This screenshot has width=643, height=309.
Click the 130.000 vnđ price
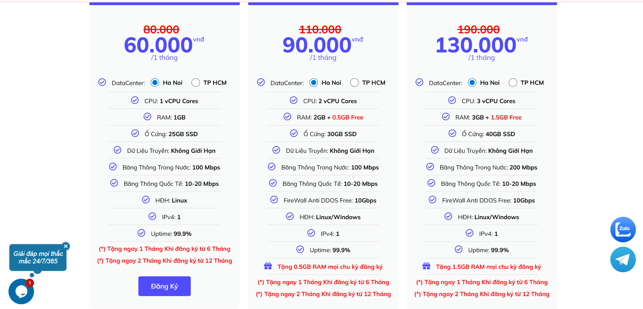click(x=476, y=45)
